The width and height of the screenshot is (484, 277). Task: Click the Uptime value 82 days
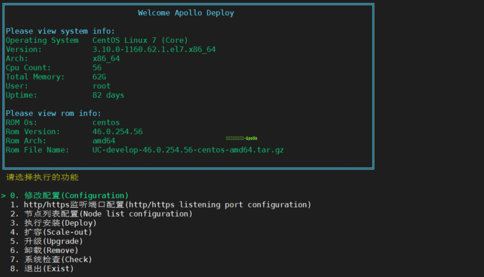(108, 95)
